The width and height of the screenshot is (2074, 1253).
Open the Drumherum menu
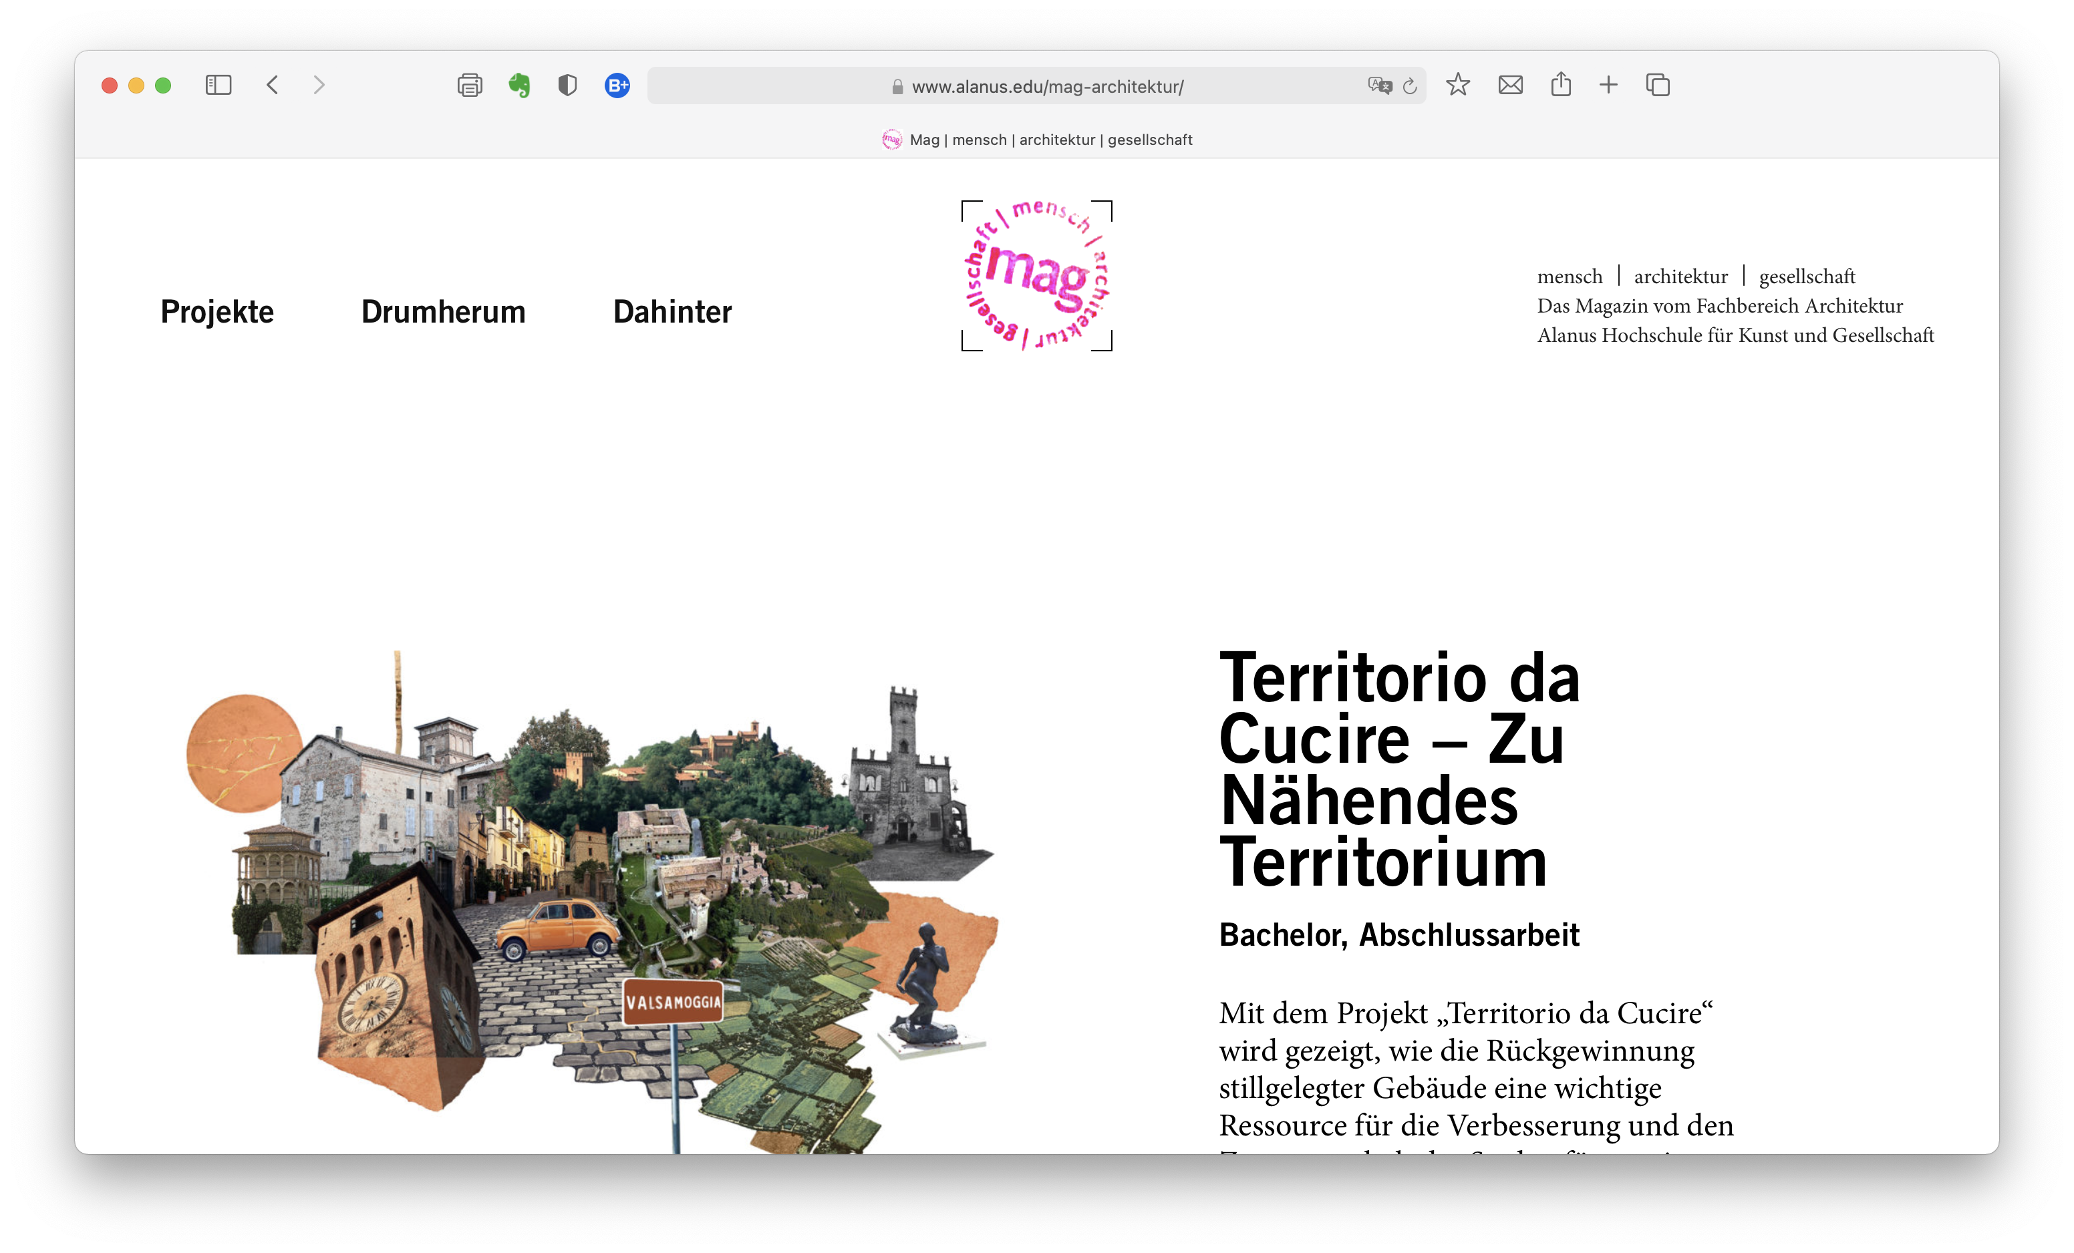(444, 312)
